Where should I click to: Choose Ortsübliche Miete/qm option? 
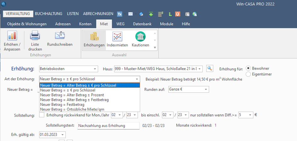(x=90, y=109)
